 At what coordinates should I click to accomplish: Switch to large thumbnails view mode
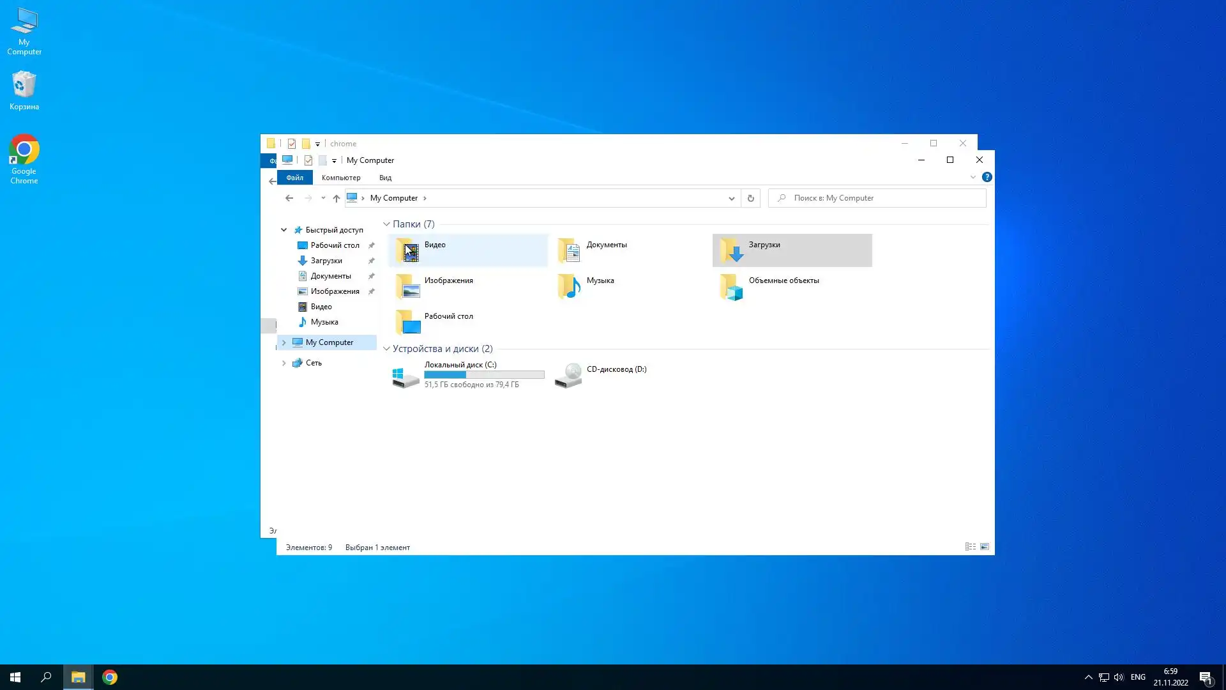coord(985,547)
